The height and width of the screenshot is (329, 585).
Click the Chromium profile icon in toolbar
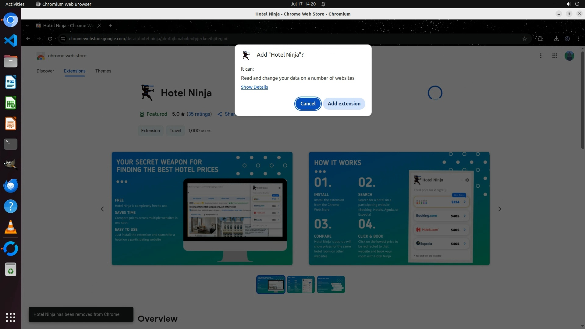567,39
